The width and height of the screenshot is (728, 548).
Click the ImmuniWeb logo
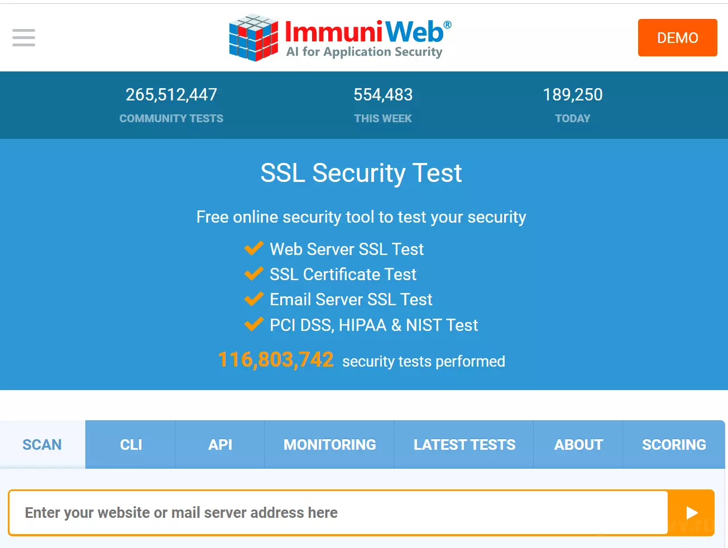[340, 37]
